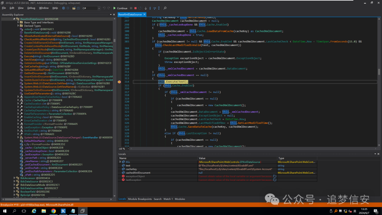
Task: Open the Edit menu
Action: pos(12,8)
